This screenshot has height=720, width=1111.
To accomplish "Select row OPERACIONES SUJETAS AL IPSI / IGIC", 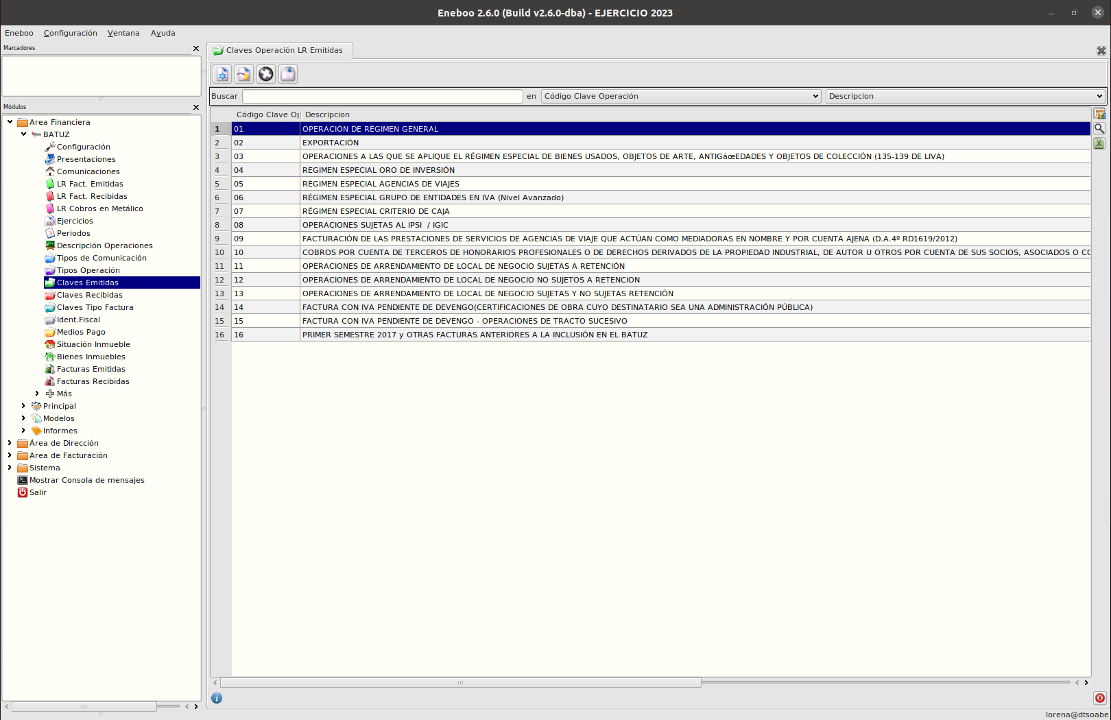I will pos(661,225).
